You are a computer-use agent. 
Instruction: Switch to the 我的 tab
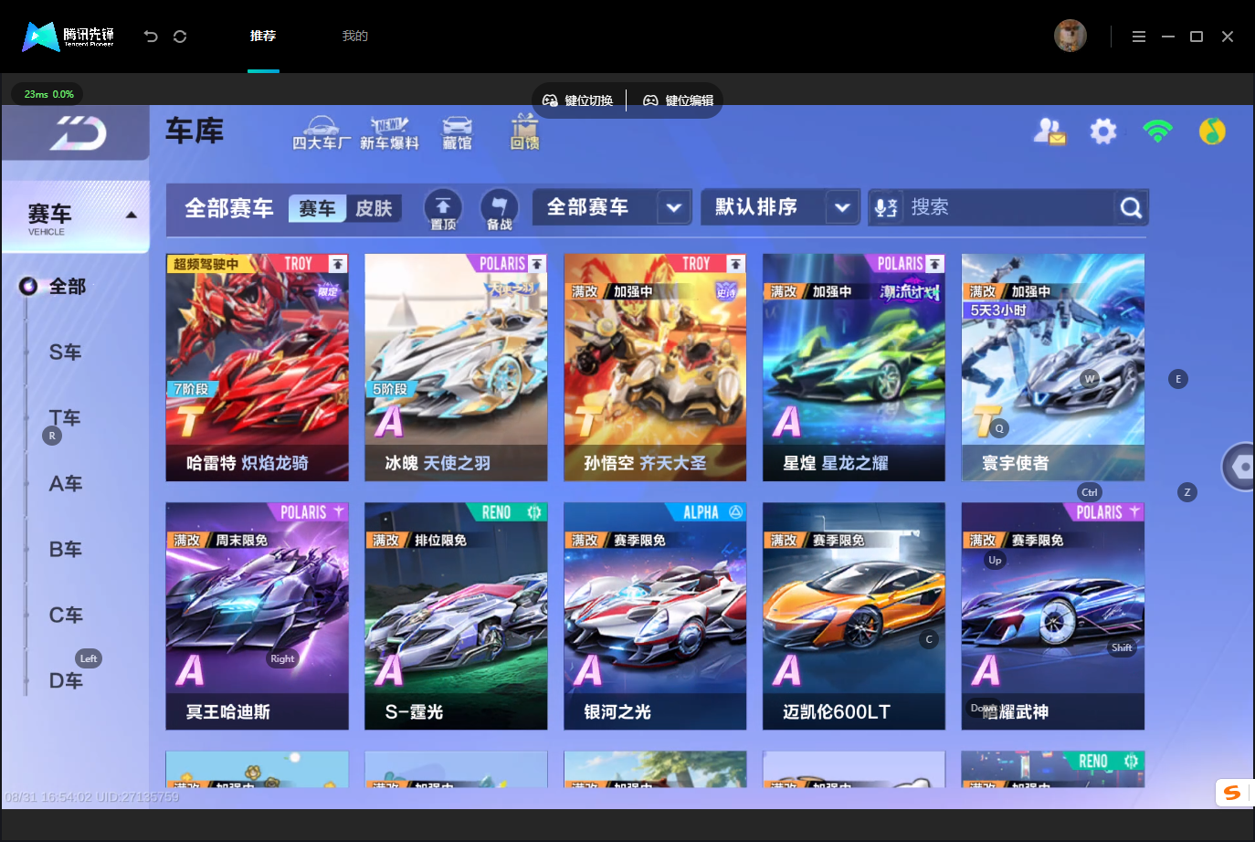coord(355,36)
